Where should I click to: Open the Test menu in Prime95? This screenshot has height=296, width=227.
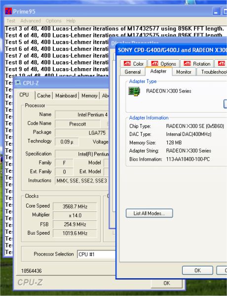click(x=11, y=21)
